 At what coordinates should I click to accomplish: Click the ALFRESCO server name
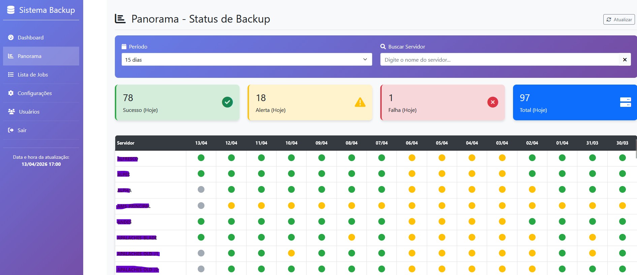pyautogui.click(x=128, y=159)
